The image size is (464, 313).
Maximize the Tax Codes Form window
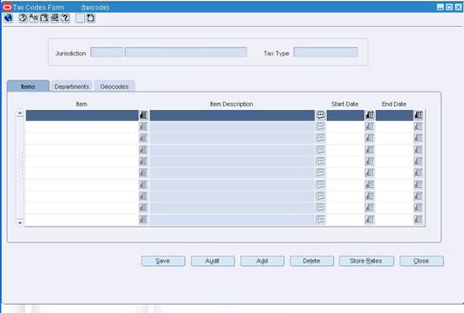pos(449,7)
